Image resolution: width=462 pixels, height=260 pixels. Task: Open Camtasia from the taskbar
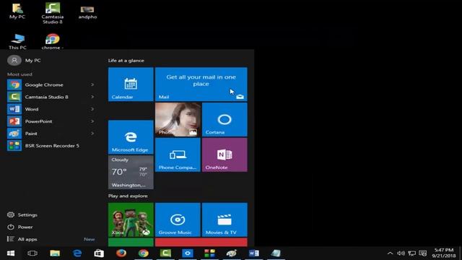pos(165,253)
